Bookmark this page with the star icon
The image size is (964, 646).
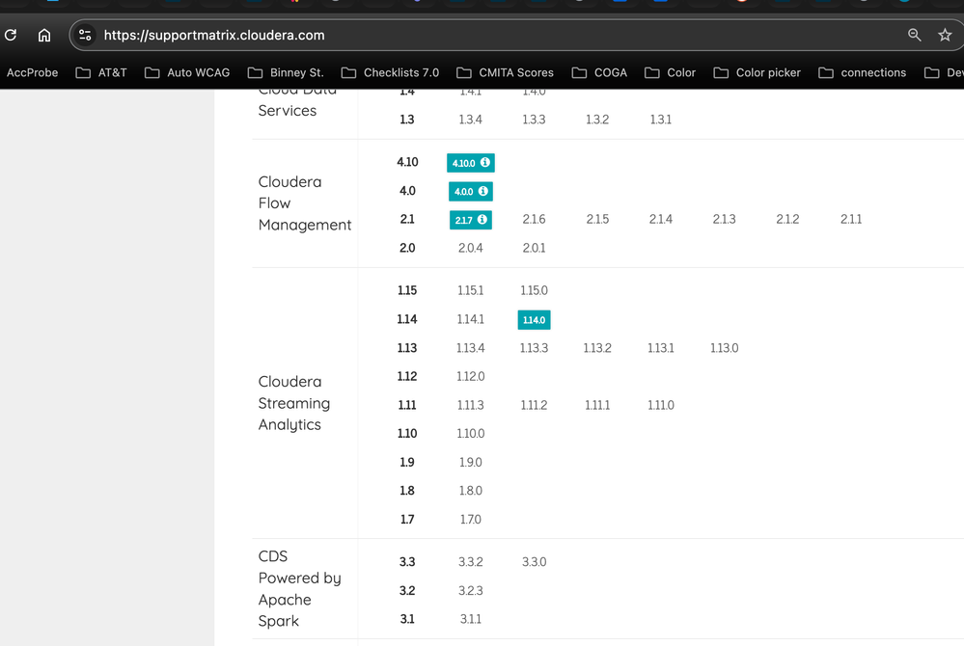pos(945,35)
